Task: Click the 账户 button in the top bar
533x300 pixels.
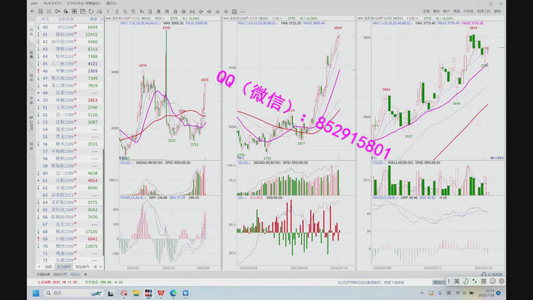Action: [x=446, y=11]
